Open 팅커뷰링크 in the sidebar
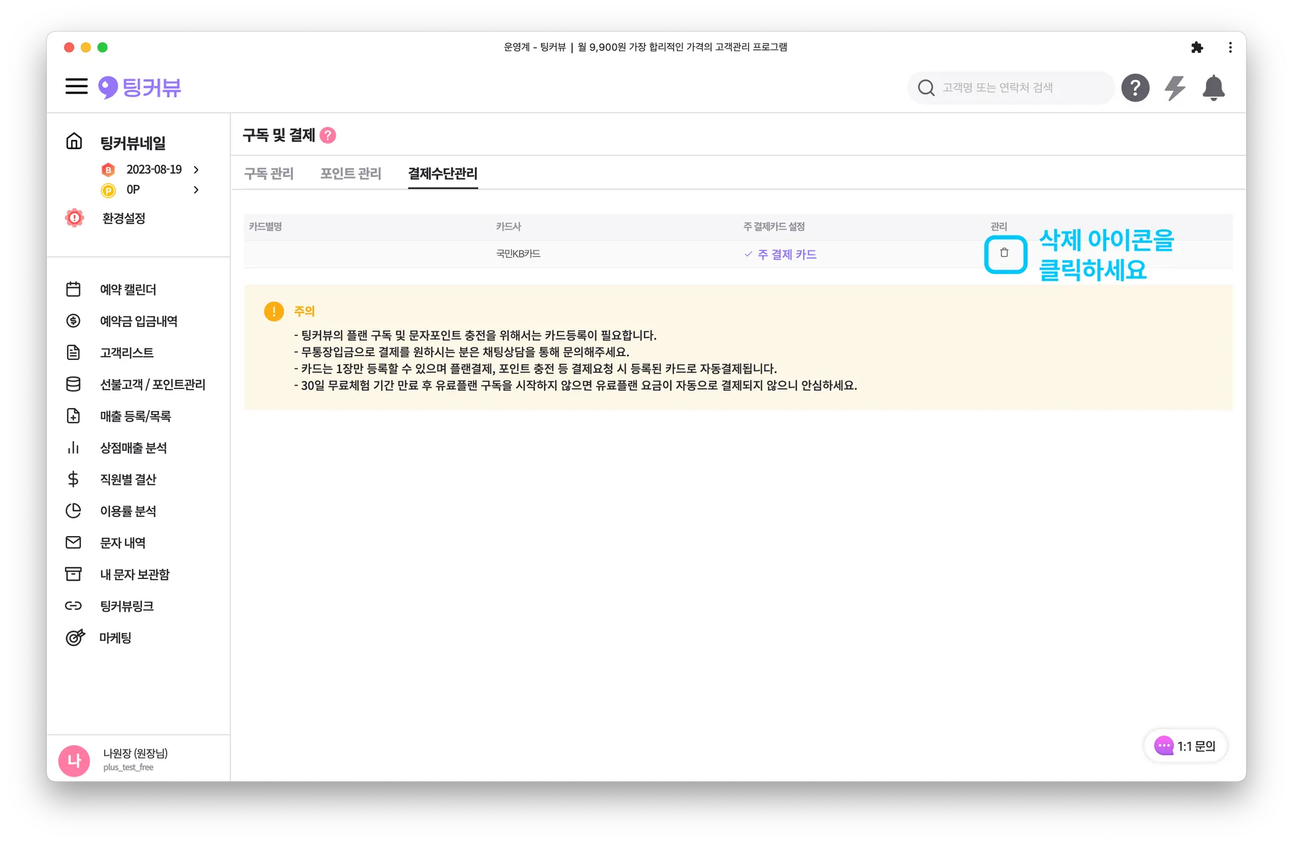 pos(127,606)
